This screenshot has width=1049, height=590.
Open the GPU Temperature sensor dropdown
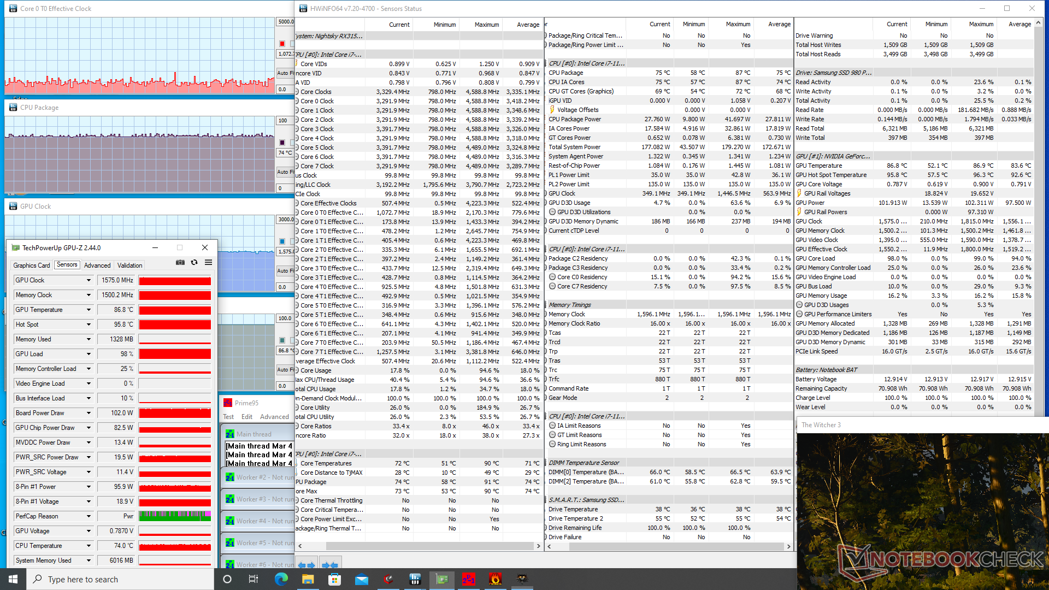(89, 310)
